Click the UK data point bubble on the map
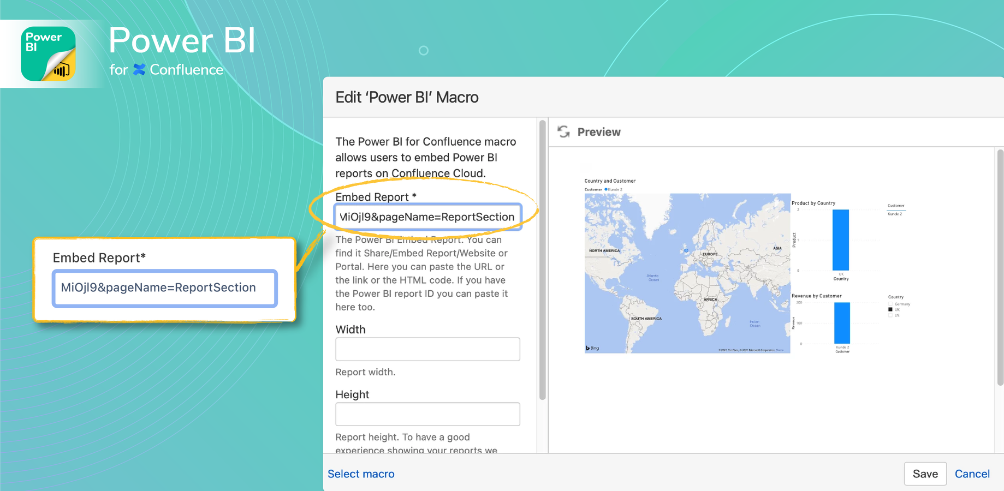Image resolution: width=1004 pixels, height=491 pixels. pyautogui.click(x=686, y=250)
